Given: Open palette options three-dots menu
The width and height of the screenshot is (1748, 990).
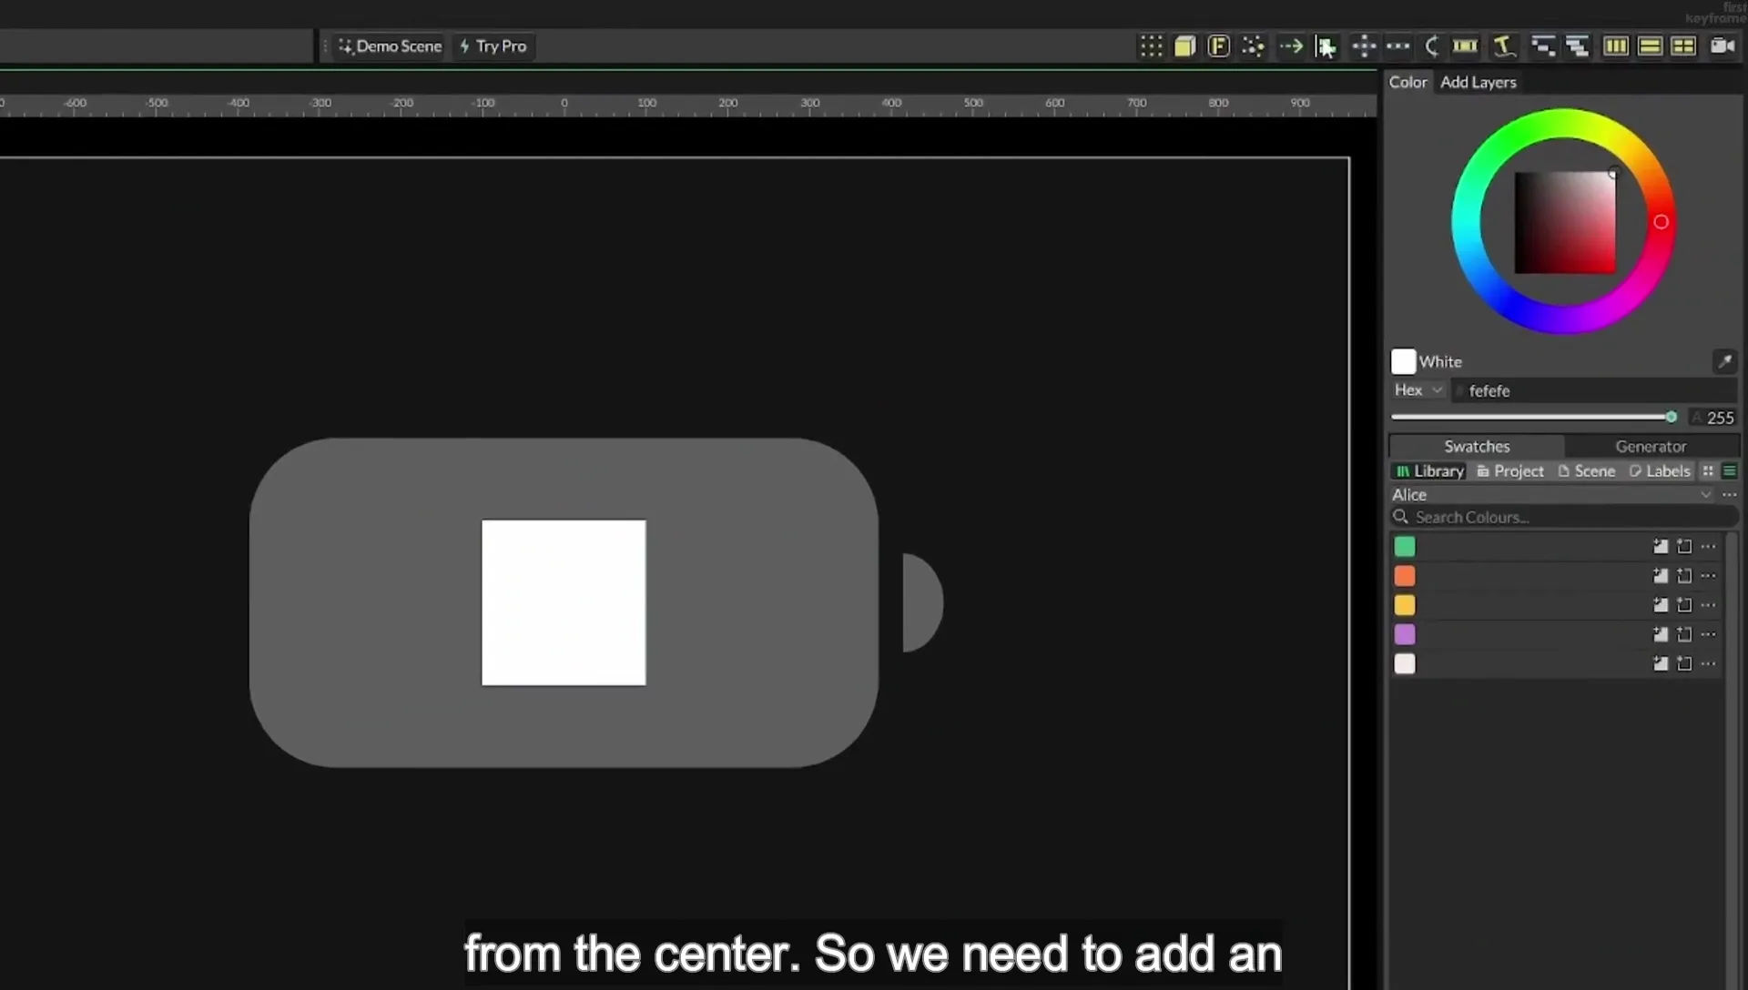Looking at the screenshot, I should 1729,494.
